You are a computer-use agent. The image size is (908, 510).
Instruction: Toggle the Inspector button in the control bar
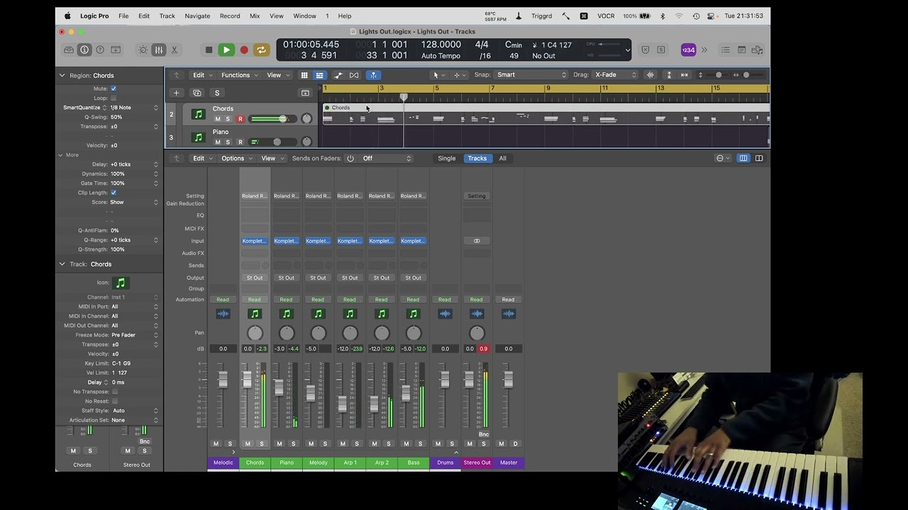pos(84,50)
